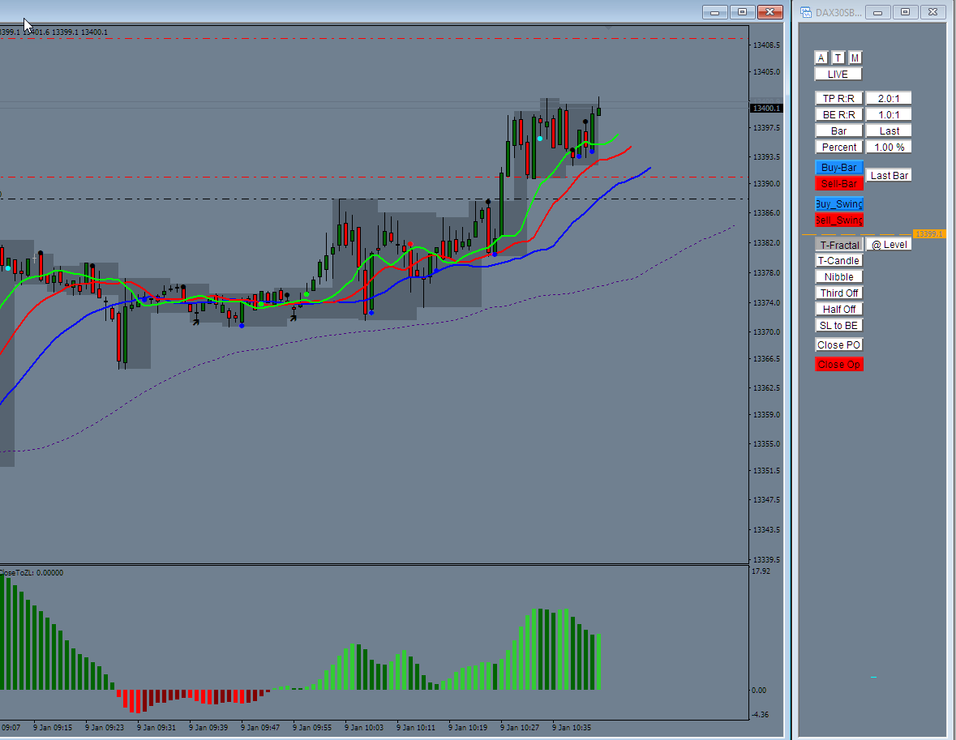Toggle the T-Fractal trailing option
956x740 pixels.
pos(839,245)
